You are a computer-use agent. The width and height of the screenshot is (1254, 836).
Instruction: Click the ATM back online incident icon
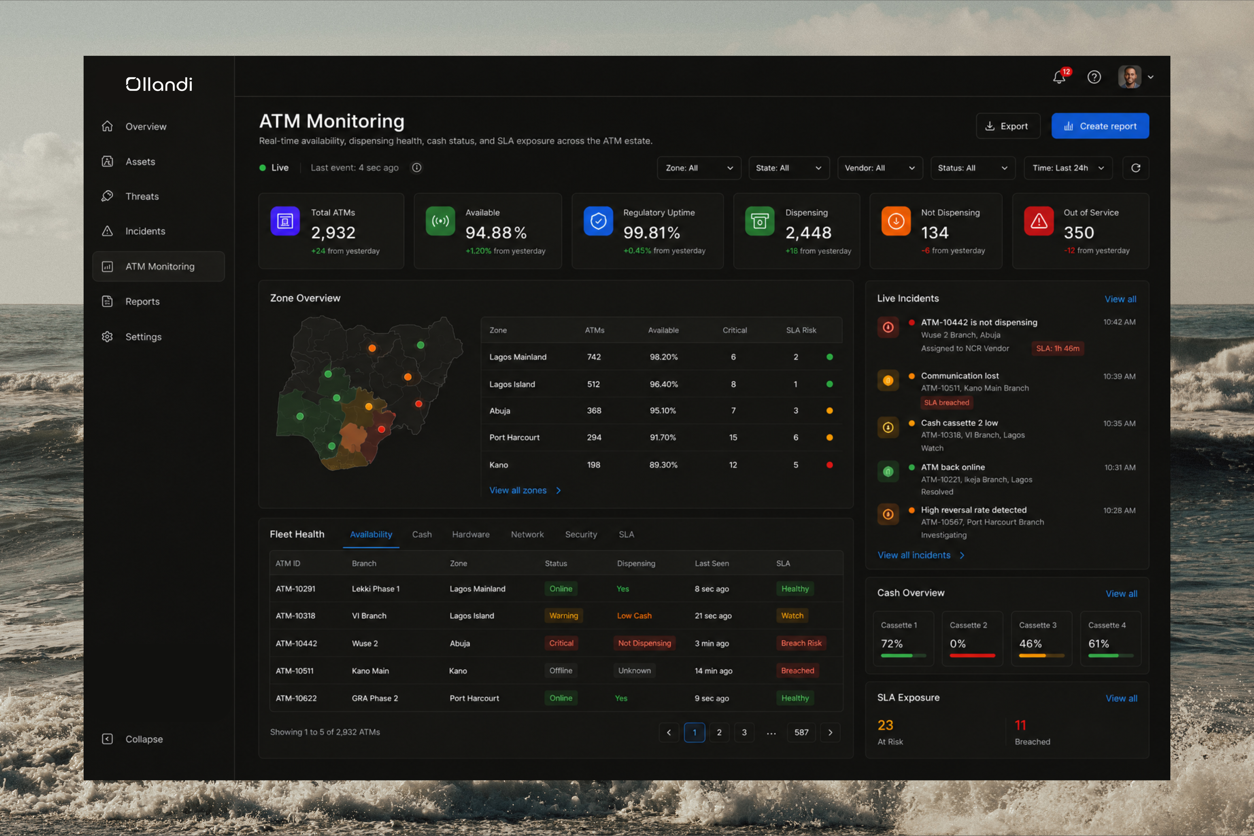tap(888, 471)
